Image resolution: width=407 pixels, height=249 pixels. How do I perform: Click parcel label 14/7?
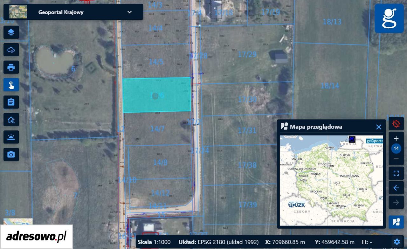coord(157,129)
